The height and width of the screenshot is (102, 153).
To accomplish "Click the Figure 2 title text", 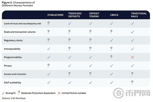I will click(18, 4).
